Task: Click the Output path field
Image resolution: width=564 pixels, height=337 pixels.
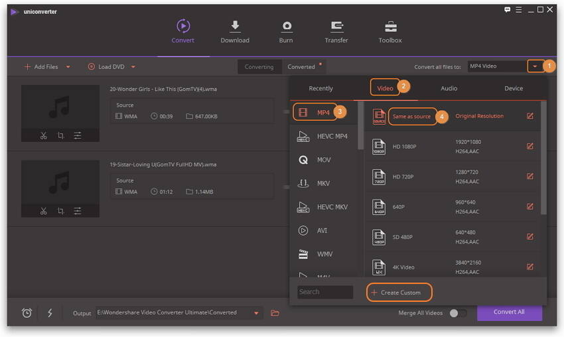Action: [174, 313]
